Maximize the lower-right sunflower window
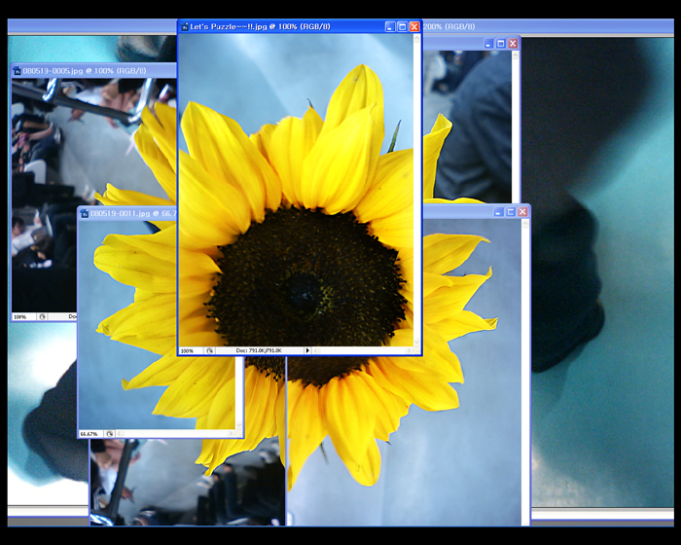 point(511,211)
